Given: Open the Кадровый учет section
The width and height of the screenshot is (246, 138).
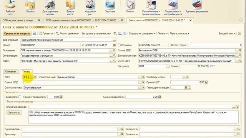Looking at the screenshot, I should click(x=90, y=8).
